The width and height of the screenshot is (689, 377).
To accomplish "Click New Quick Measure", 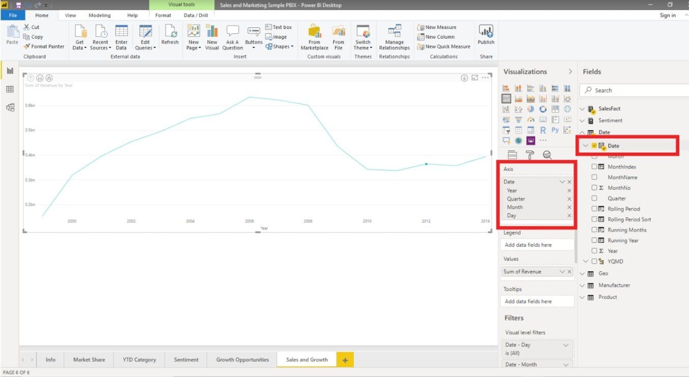I will pos(443,46).
